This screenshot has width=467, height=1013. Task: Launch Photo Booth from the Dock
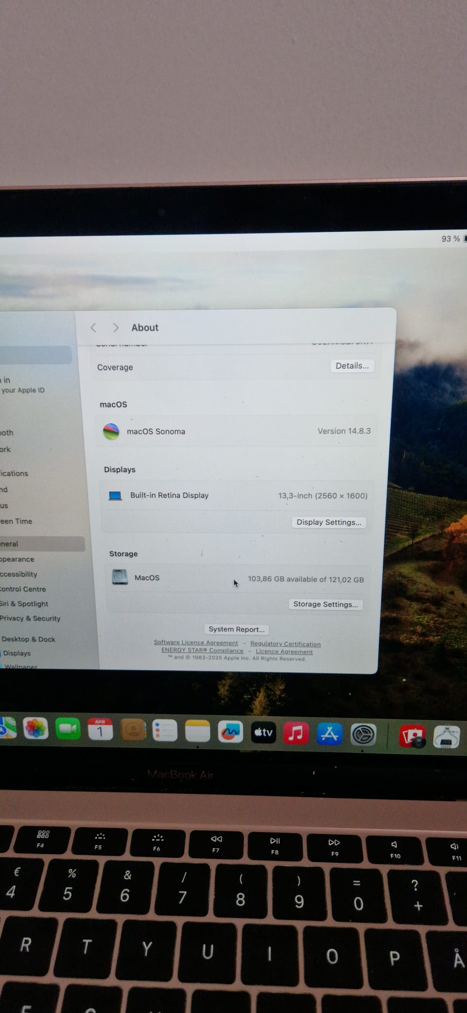[412, 736]
